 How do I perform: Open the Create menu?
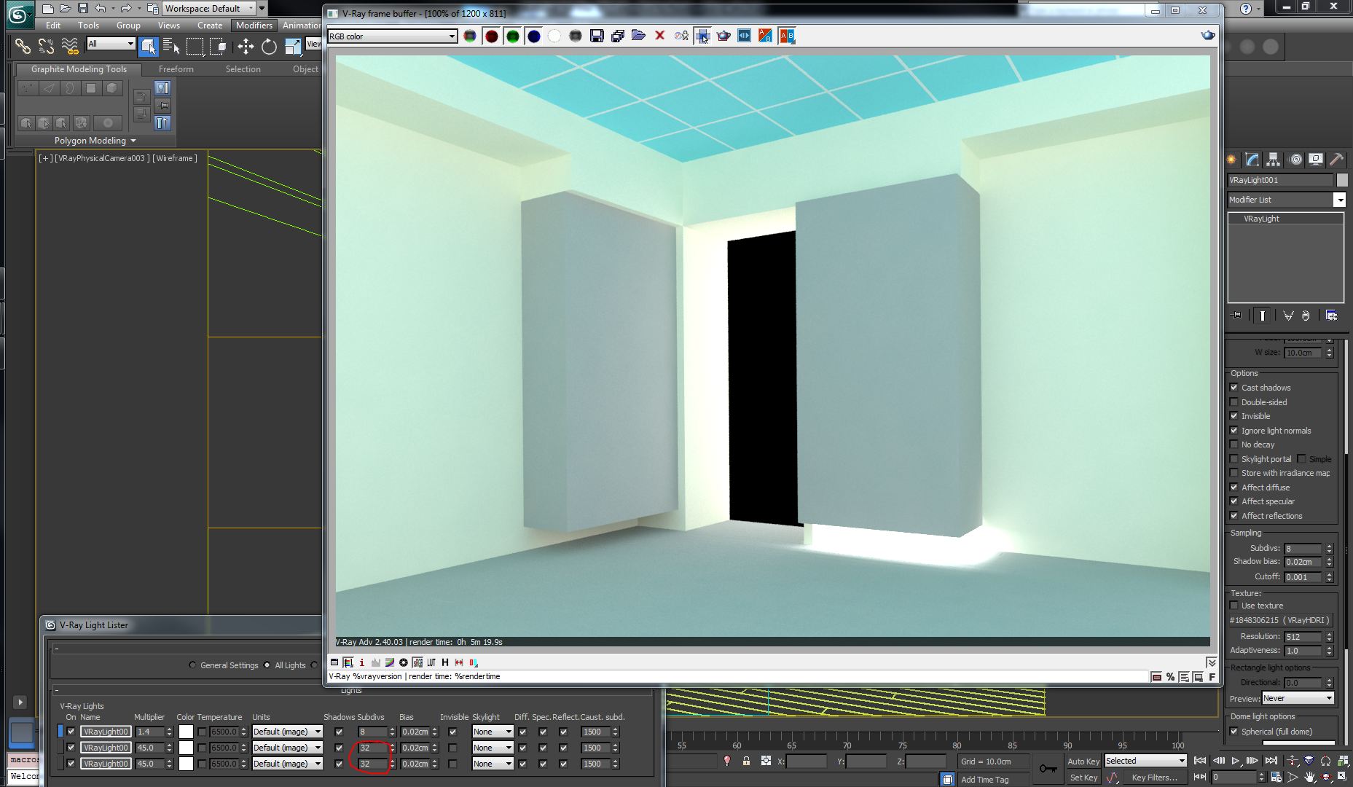pyautogui.click(x=210, y=25)
